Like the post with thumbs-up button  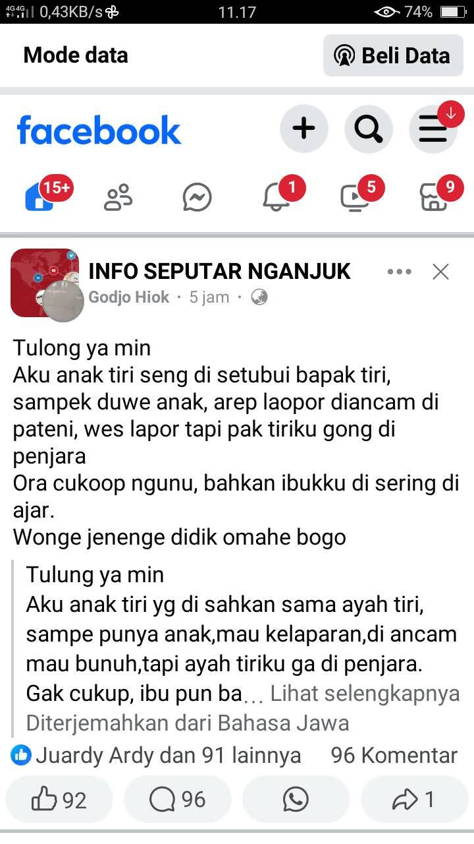[59, 800]
